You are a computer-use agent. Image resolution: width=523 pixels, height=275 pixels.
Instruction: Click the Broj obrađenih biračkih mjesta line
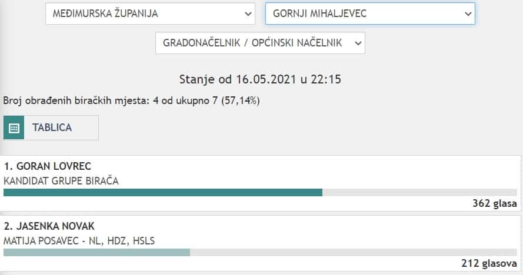(x=131, y=100)
